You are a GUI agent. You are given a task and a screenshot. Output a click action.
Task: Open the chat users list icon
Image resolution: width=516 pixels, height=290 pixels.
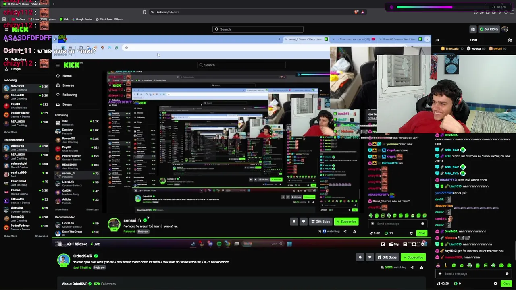(x=510, y=40)
